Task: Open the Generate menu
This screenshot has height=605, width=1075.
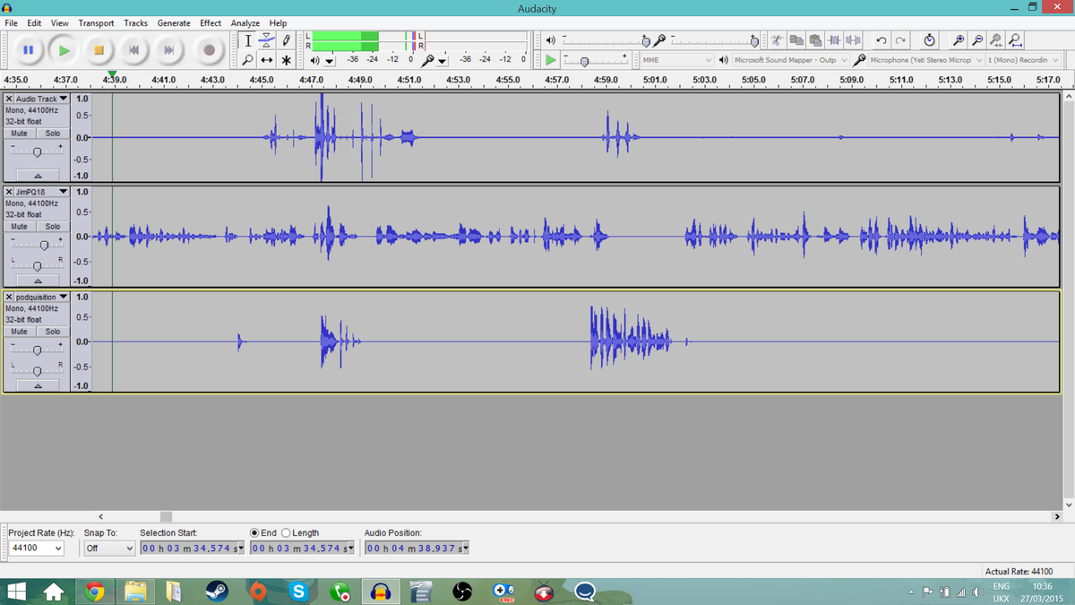Action: (174, 23)
